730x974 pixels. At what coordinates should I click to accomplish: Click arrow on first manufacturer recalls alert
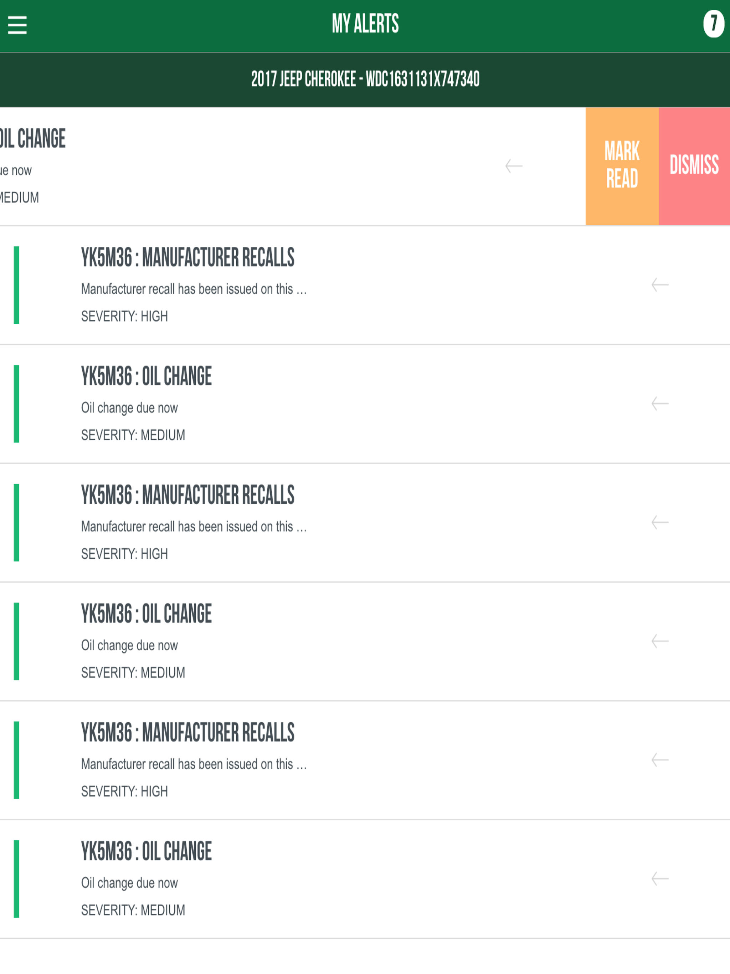point(659,285)
